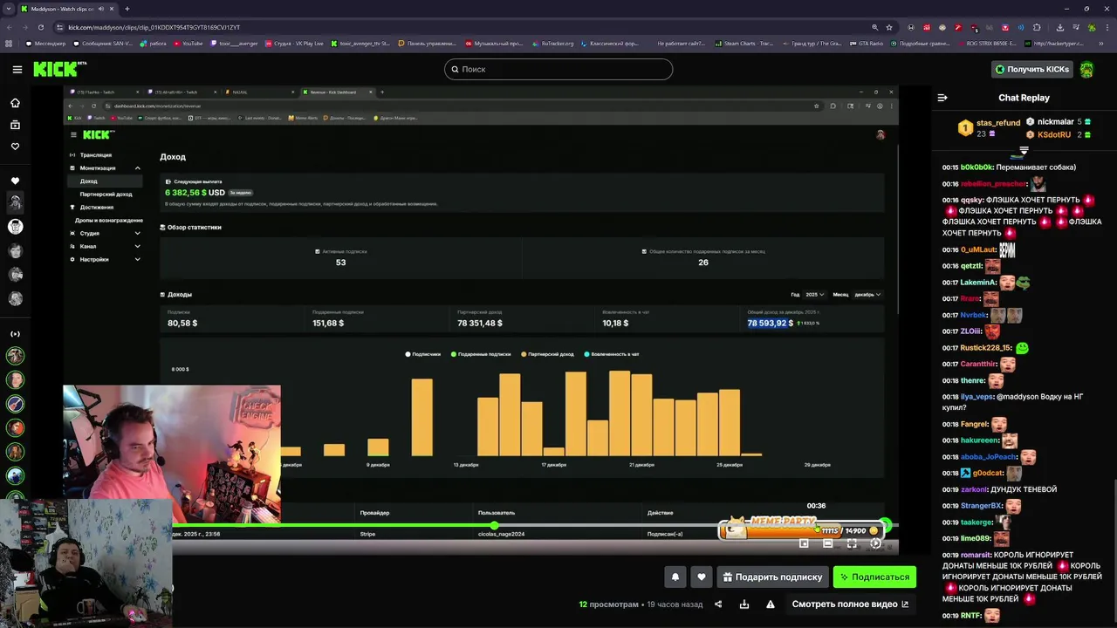Open nickmalar in the chat leaderboard
The height and width of the screenshot is (628, 1117).
tap(1055, 122)
